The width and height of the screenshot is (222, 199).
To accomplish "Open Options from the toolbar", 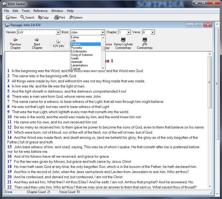I will pos(76,18).
